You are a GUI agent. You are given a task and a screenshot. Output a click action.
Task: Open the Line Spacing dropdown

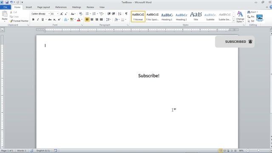tap(108, 20)
